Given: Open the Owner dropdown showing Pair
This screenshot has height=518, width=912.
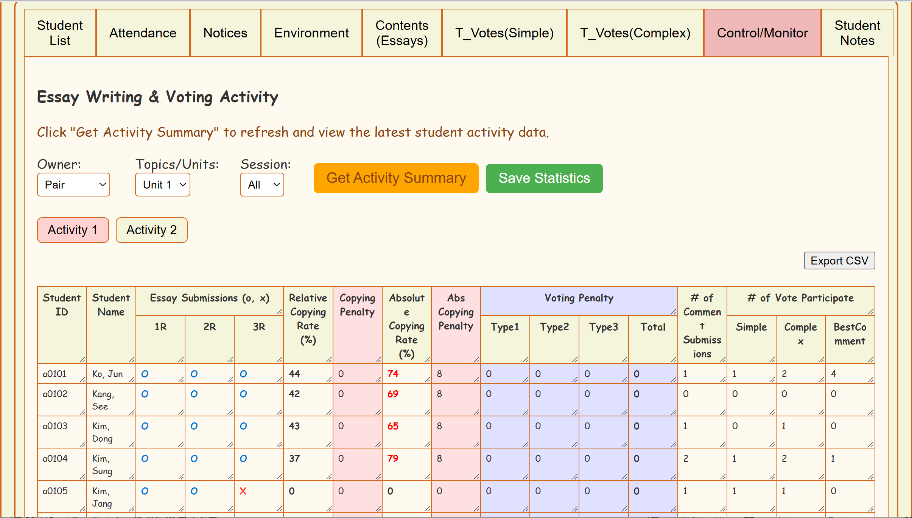Looking at the screenshot, I should tap(73, 185).
